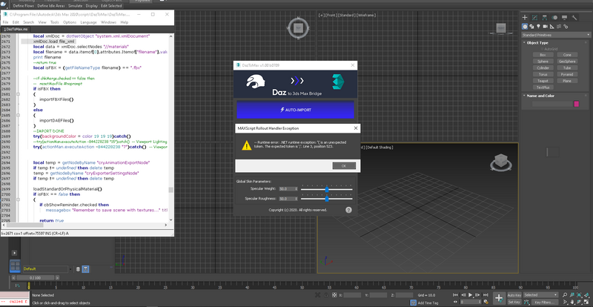Open the Default layer dropdown arrow

70,269
